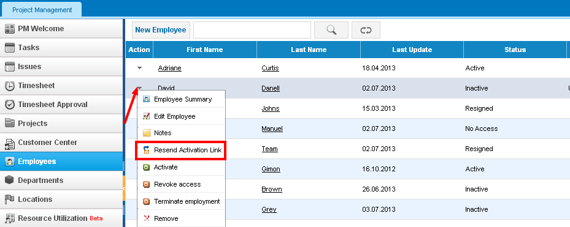Click the Issues sidebar icon

(x=10, y=67)
